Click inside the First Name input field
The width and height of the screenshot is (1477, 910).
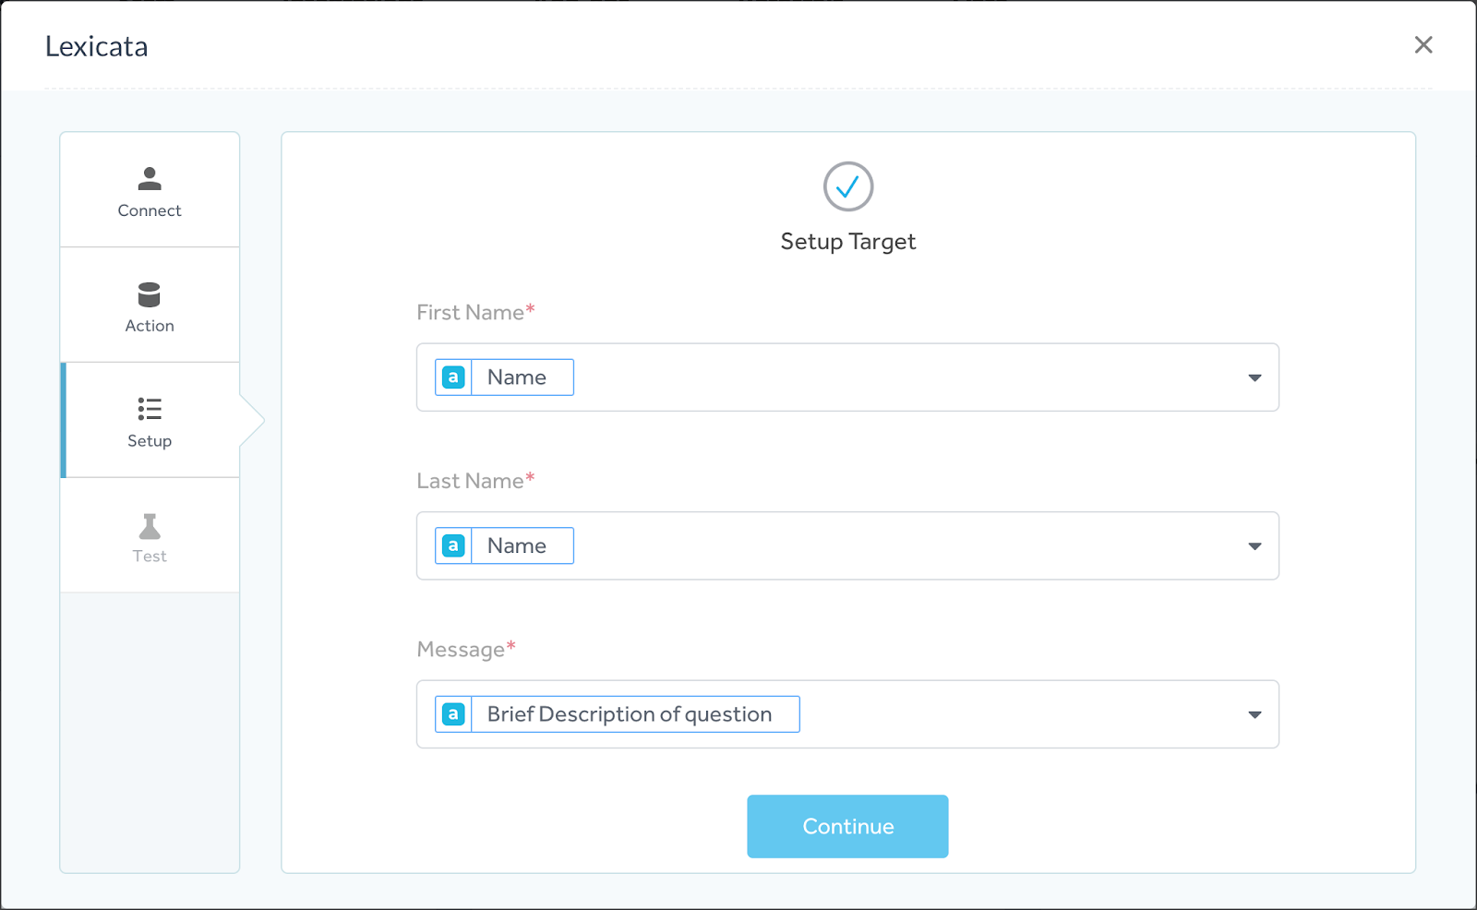point(847,377)
